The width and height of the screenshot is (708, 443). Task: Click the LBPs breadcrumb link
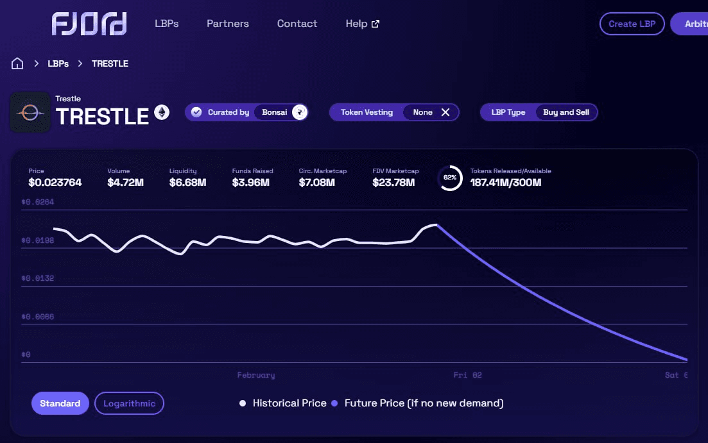[x=58, y=63]
